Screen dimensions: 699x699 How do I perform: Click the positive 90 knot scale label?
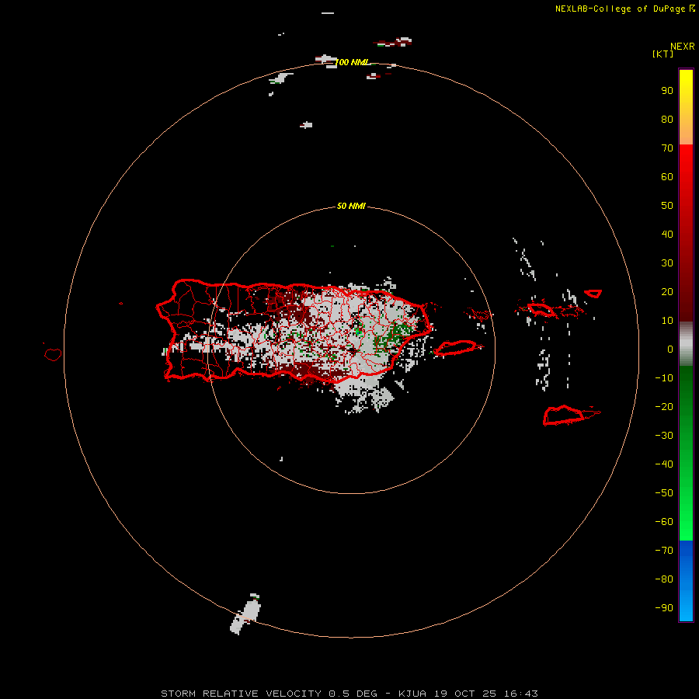pos(667,91)
